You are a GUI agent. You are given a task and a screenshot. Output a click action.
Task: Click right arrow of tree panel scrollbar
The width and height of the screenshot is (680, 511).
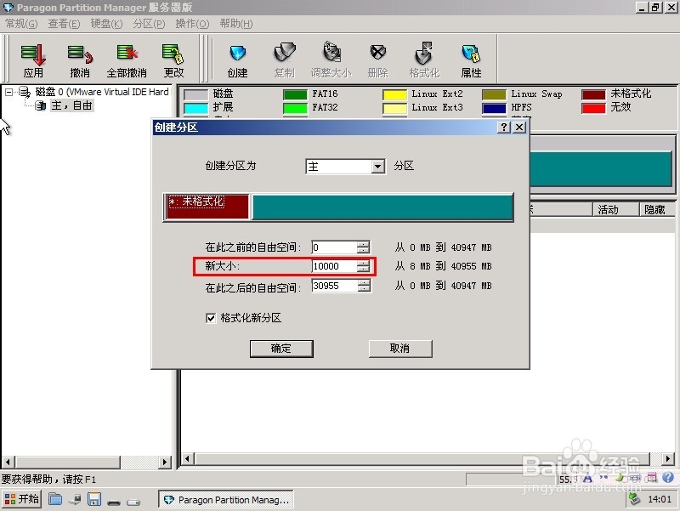coord(164,463)
